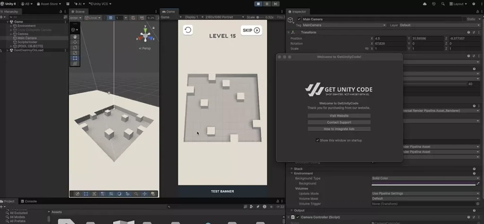484x224 pixels.
Task: Click the Rotation X field
Action: pos(390,43)
